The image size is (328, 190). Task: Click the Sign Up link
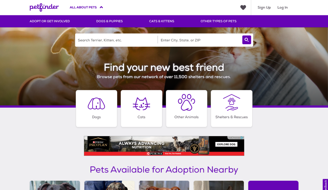[x=264, y=8]
